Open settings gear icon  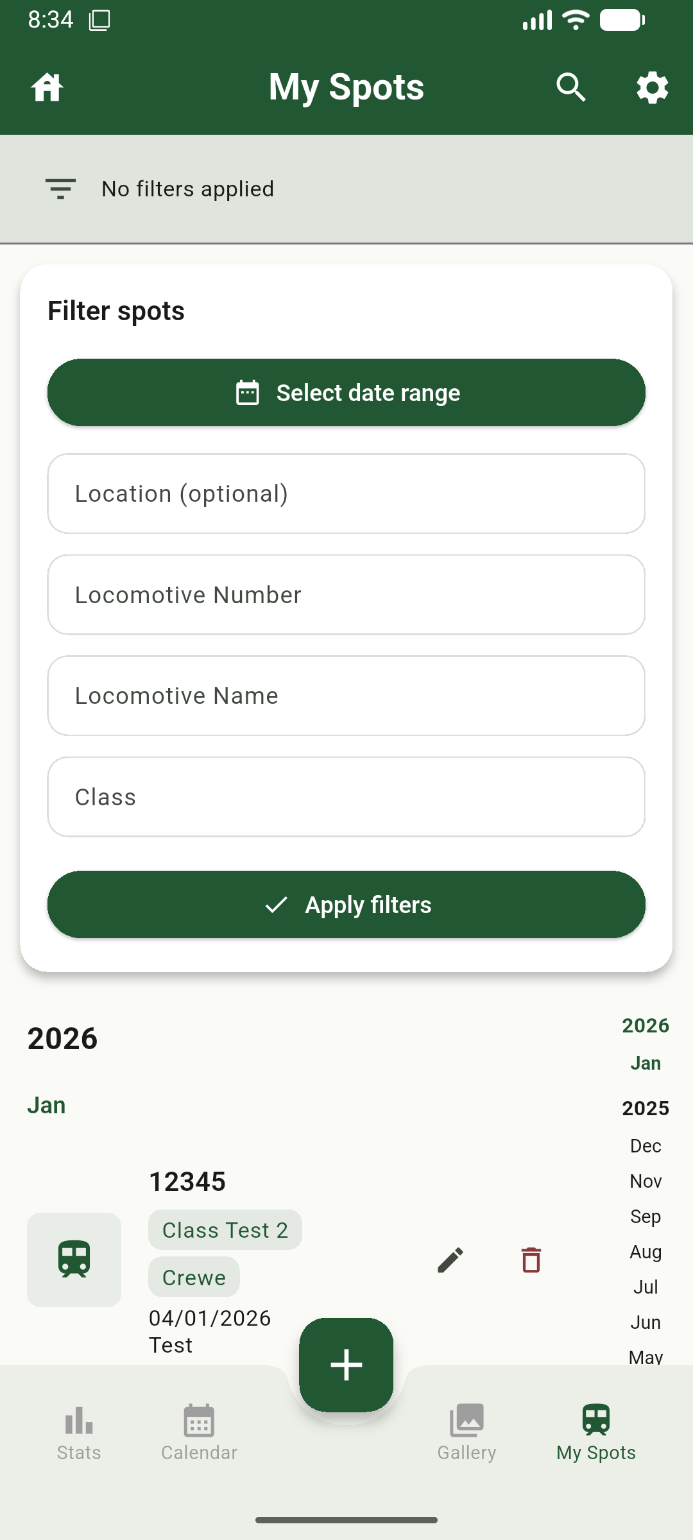coord(652,87)
